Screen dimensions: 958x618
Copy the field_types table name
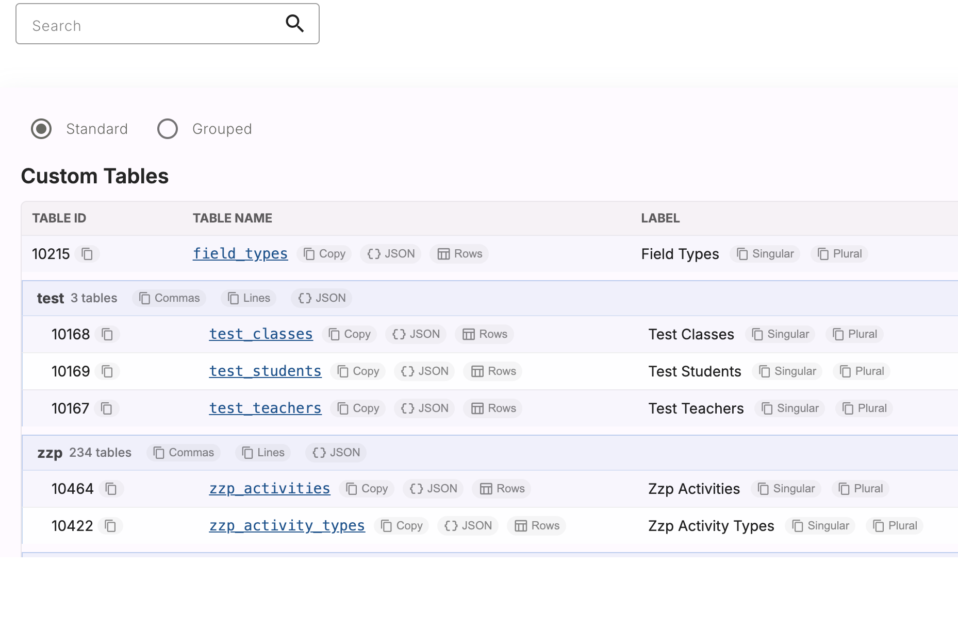click(324, 254)
